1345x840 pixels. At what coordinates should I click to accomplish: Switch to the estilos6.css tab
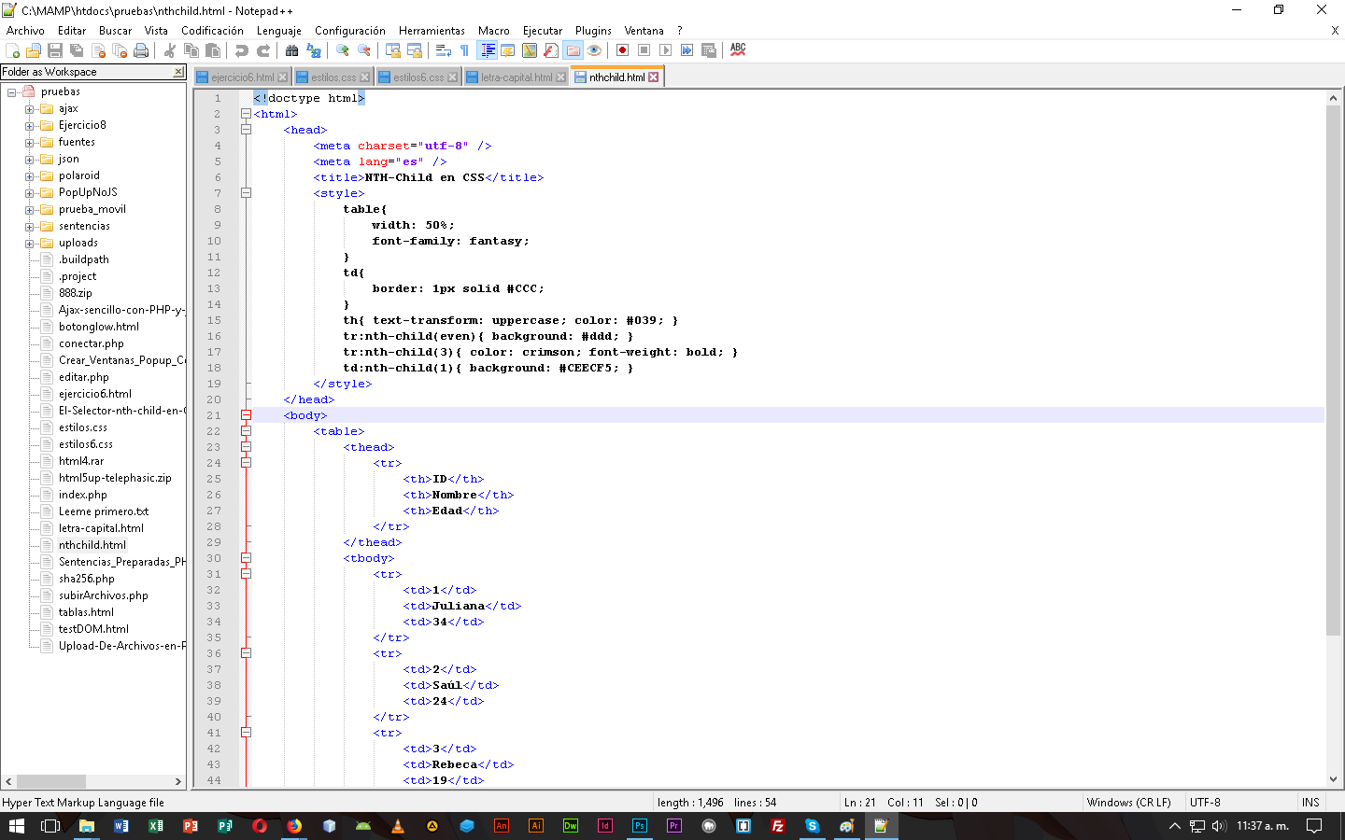pyautogui.click(x=418, y=77)
